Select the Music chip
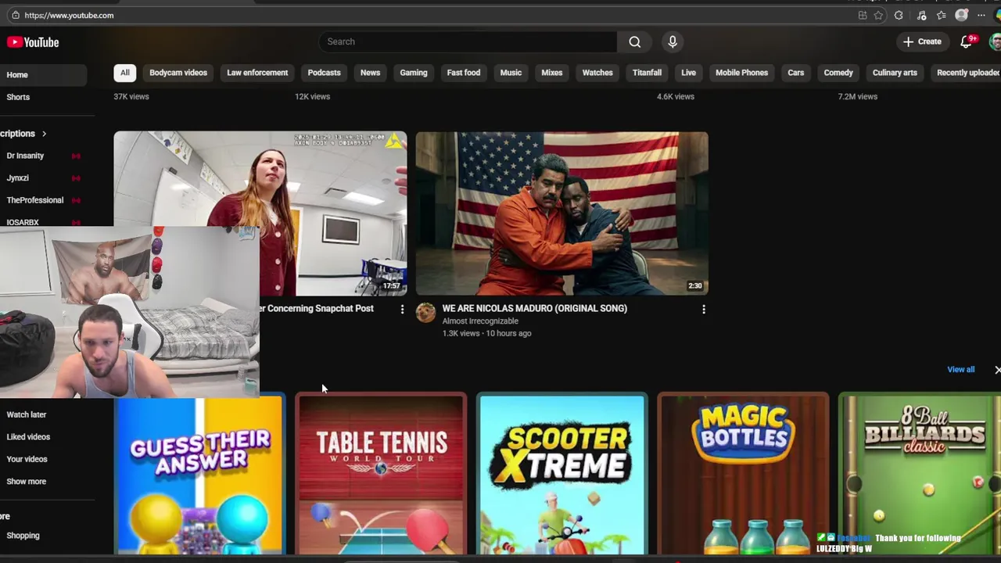1001x563 pixels. pos(511,73)
